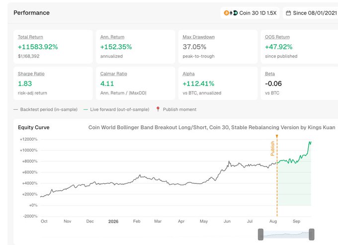Viewport: 338px width, 245px height.
Task: Toggle Live forward (out-of-sample) legend
Action: point(116,109)
